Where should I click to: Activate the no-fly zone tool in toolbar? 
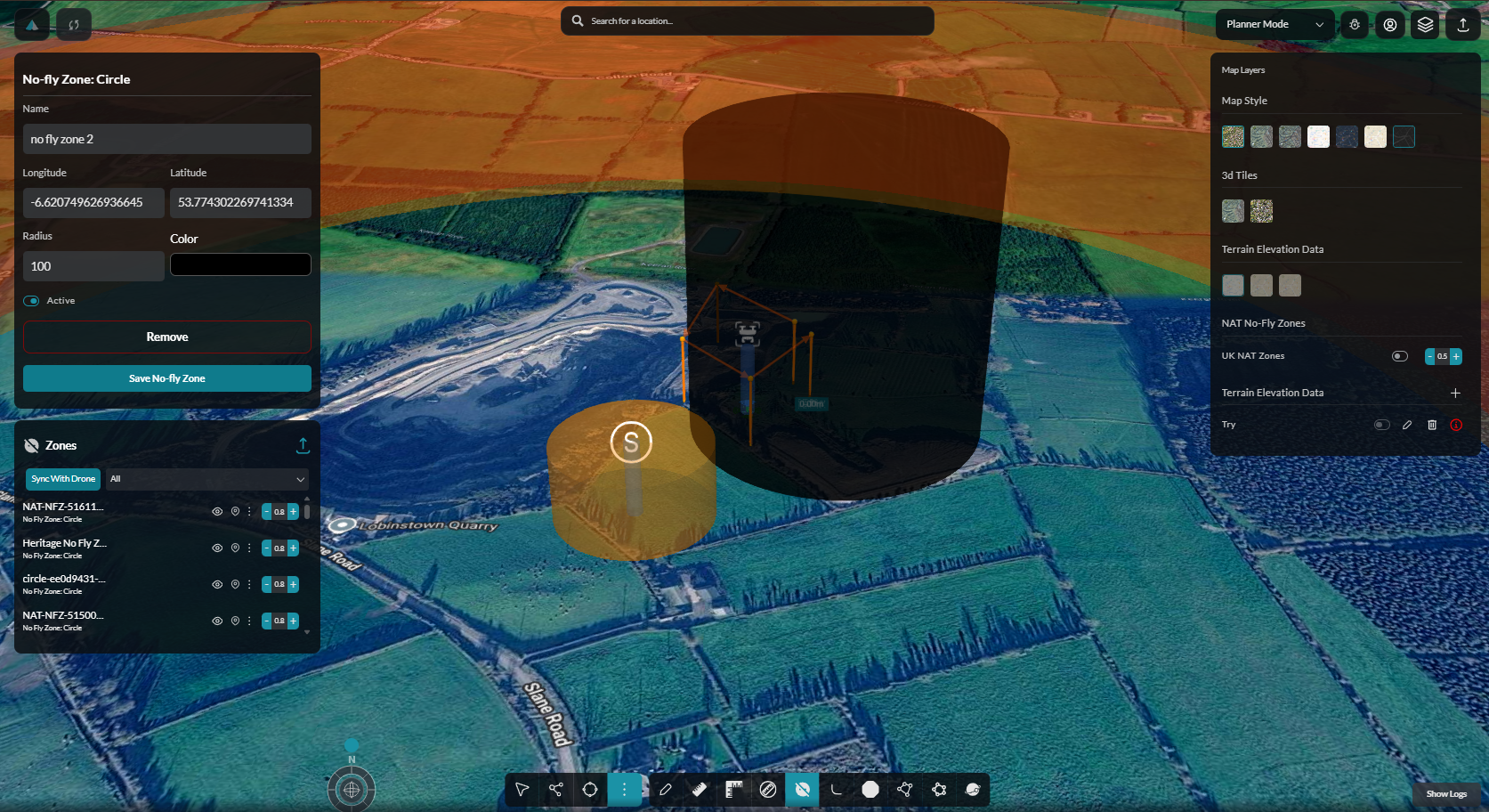[802, 790]
